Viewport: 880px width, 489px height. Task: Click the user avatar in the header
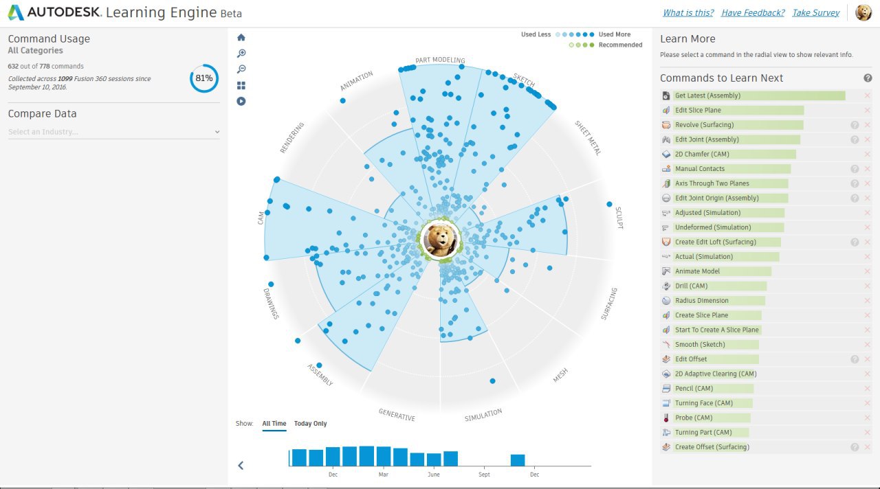[x=863, y=12]
